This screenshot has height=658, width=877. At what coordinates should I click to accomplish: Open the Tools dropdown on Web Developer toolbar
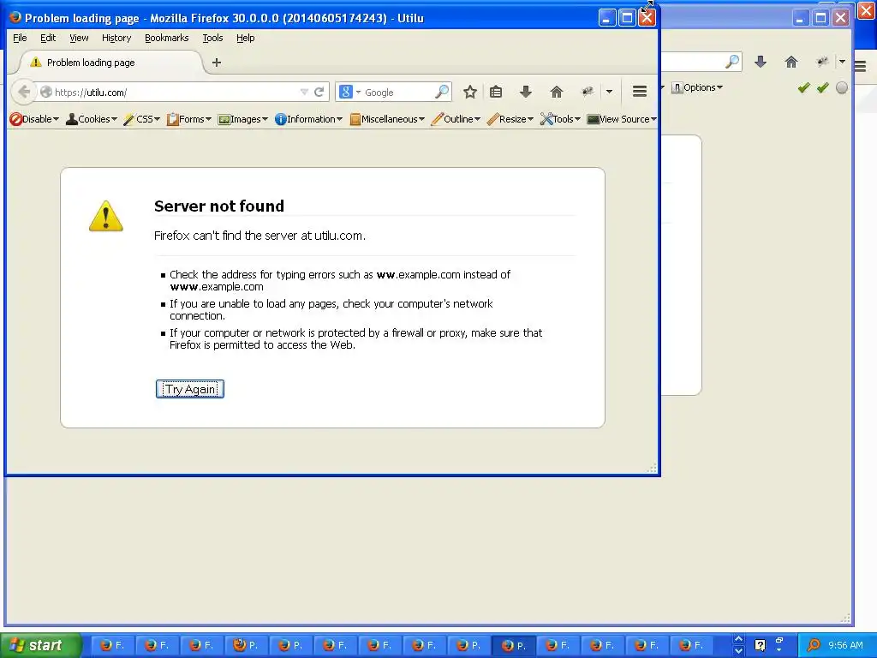[x=560, y=119]
